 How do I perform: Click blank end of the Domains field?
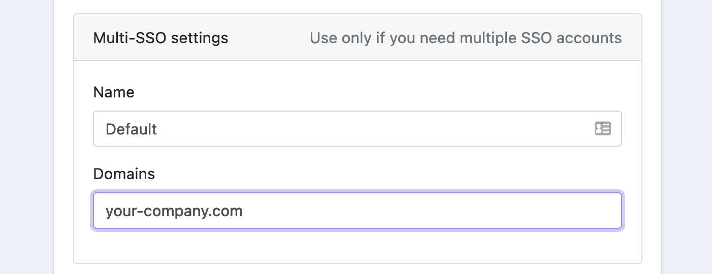click(508, 211)
